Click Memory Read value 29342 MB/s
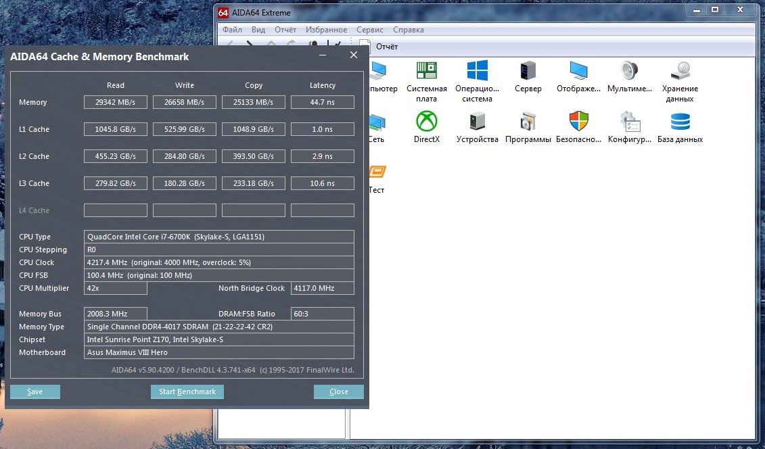765x449 pixels. point(116,102)
